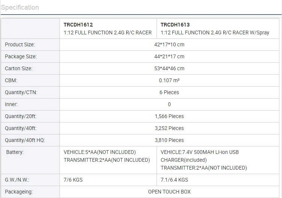Click the Carton Size label
This screenshot has width=282, height=198.
pos(18,68)
